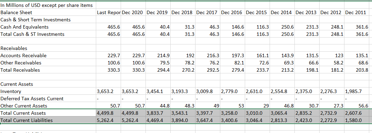The height and width of the screenshot is (133, 372).
Task: Select Inventory Dec 2014 value 2,554.8
Action: click(282, 92)
